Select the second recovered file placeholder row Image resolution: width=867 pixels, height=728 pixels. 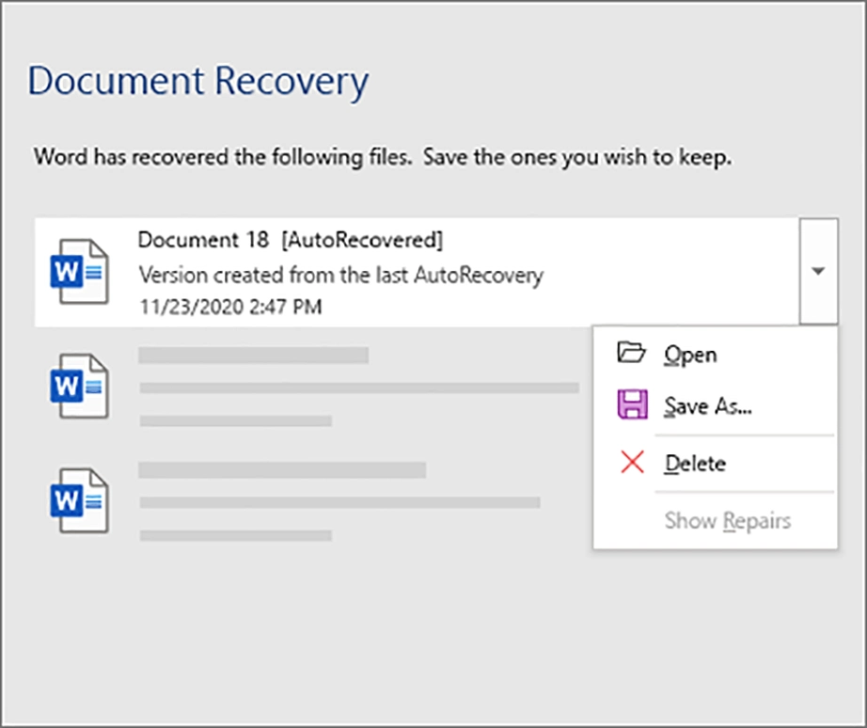313,387
